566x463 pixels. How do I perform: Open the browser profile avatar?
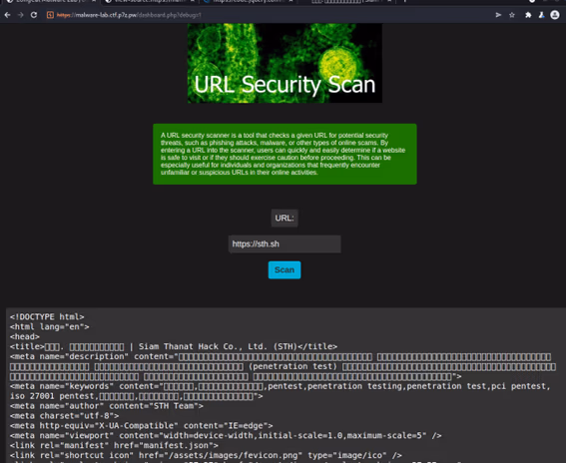[555, 14]
